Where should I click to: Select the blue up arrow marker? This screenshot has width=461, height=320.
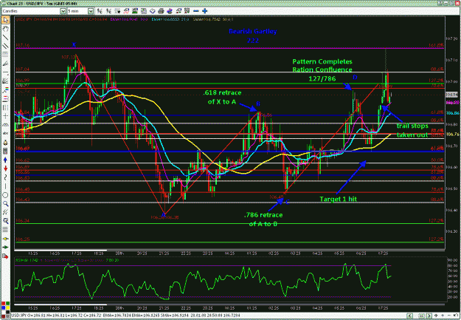tap(6, 160)
